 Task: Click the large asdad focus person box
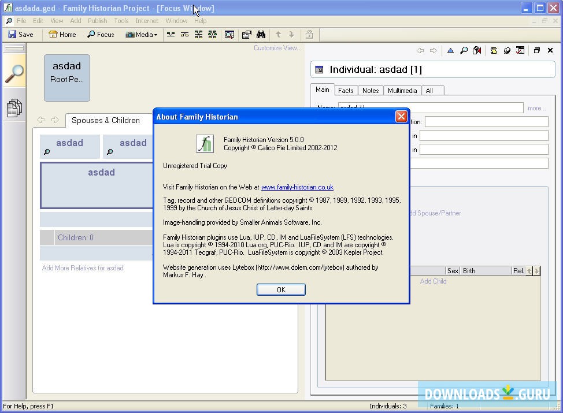click(x=97, y=185)
